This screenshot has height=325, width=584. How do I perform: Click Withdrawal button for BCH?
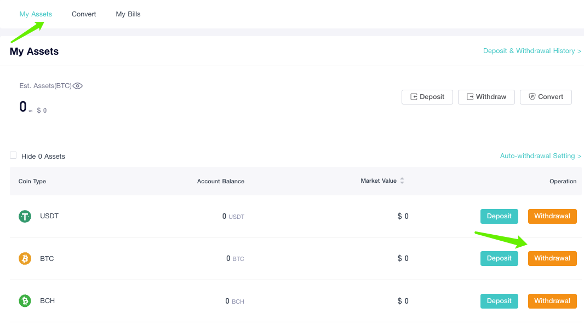coord(552,301)
